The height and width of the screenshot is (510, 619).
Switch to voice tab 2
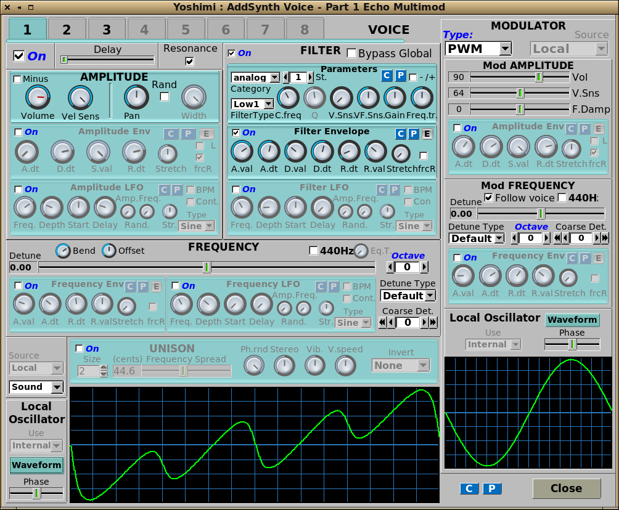tap(67, 30)
